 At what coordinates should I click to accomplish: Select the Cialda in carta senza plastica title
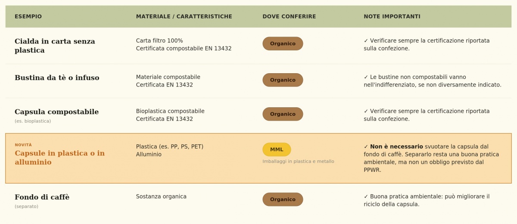(x=55, y=46)
